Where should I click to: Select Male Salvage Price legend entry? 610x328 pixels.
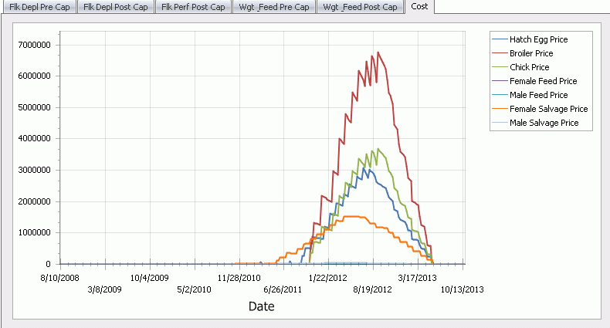pyautogui.click(x=544, y=123)
